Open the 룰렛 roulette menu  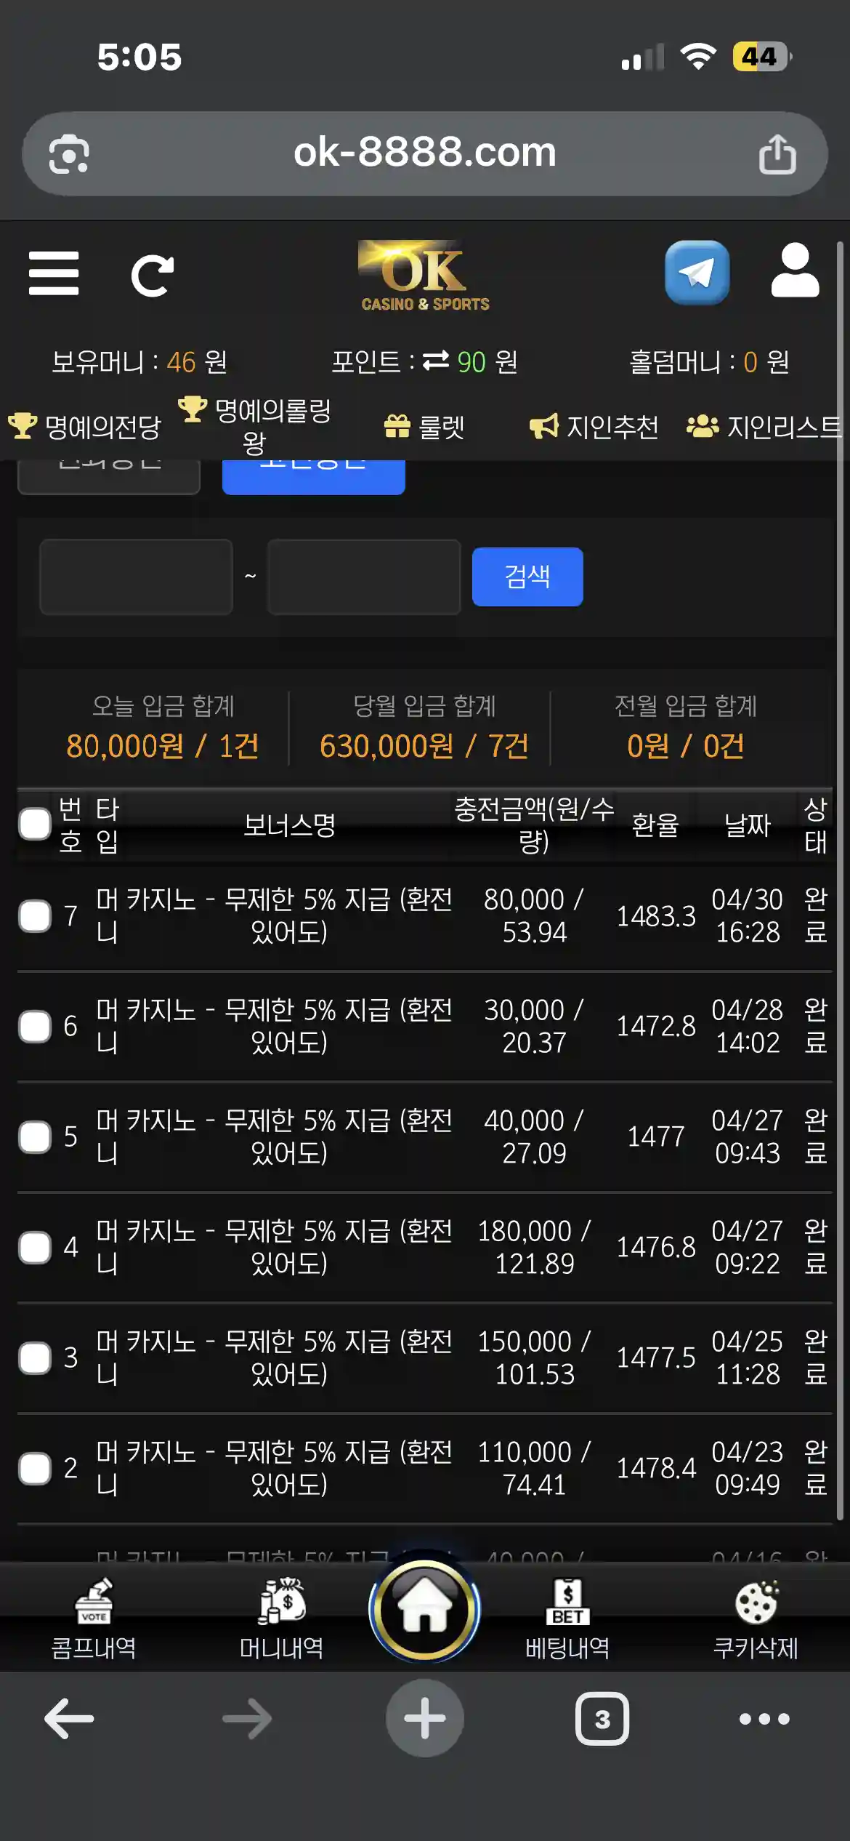[425, 427]
